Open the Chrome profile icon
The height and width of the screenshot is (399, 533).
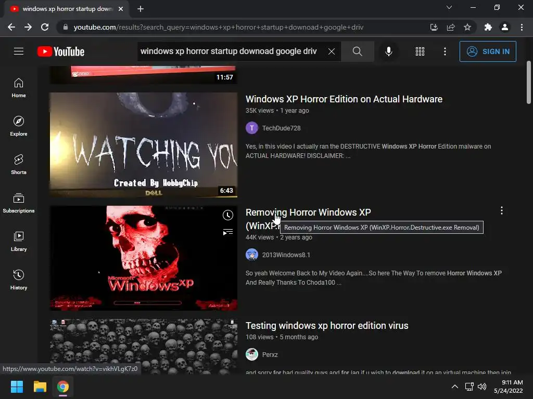point(505,27)
